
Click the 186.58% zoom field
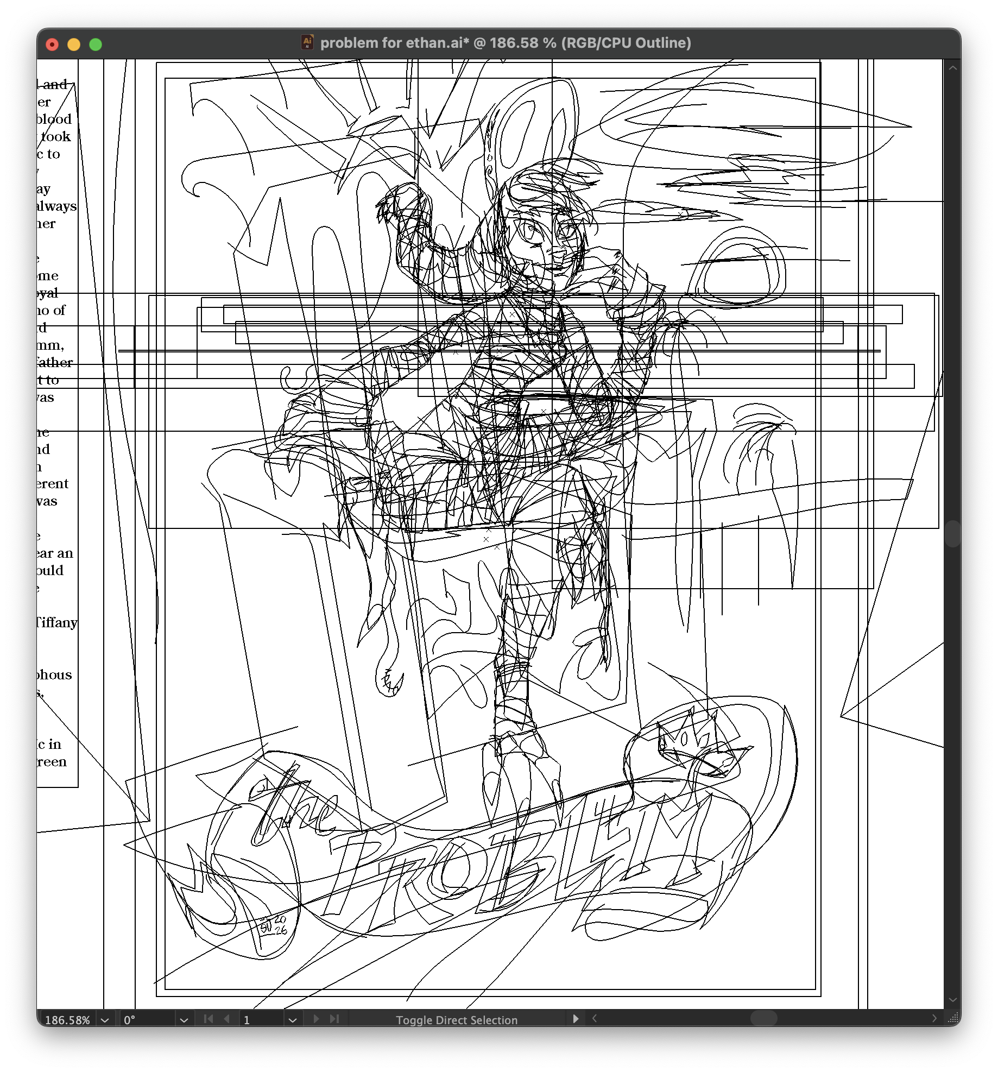(67, 1020)
